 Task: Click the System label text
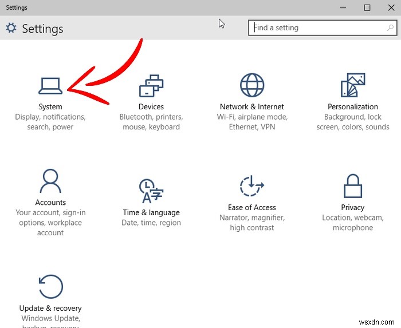[50, 106]
